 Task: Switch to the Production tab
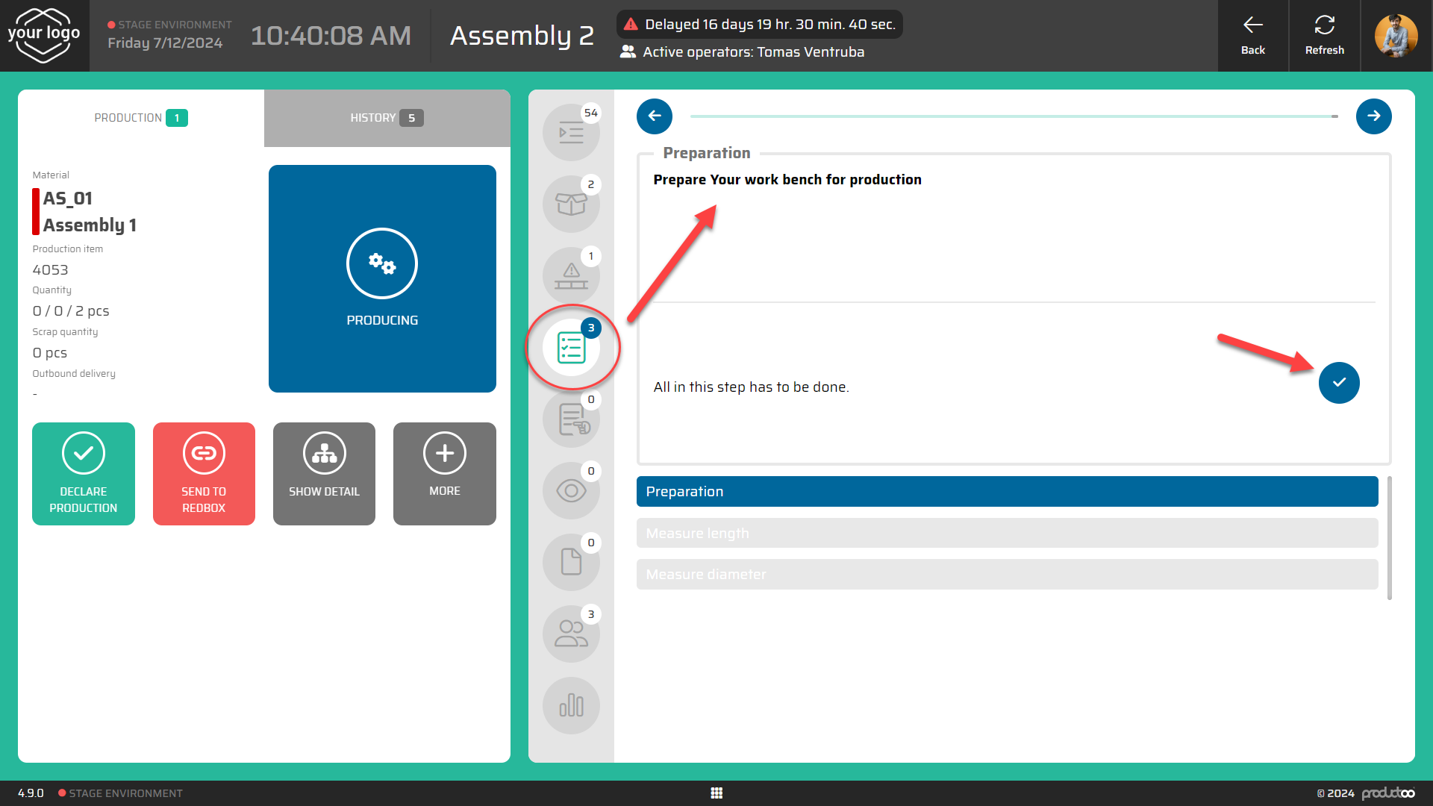pos(140,118)
